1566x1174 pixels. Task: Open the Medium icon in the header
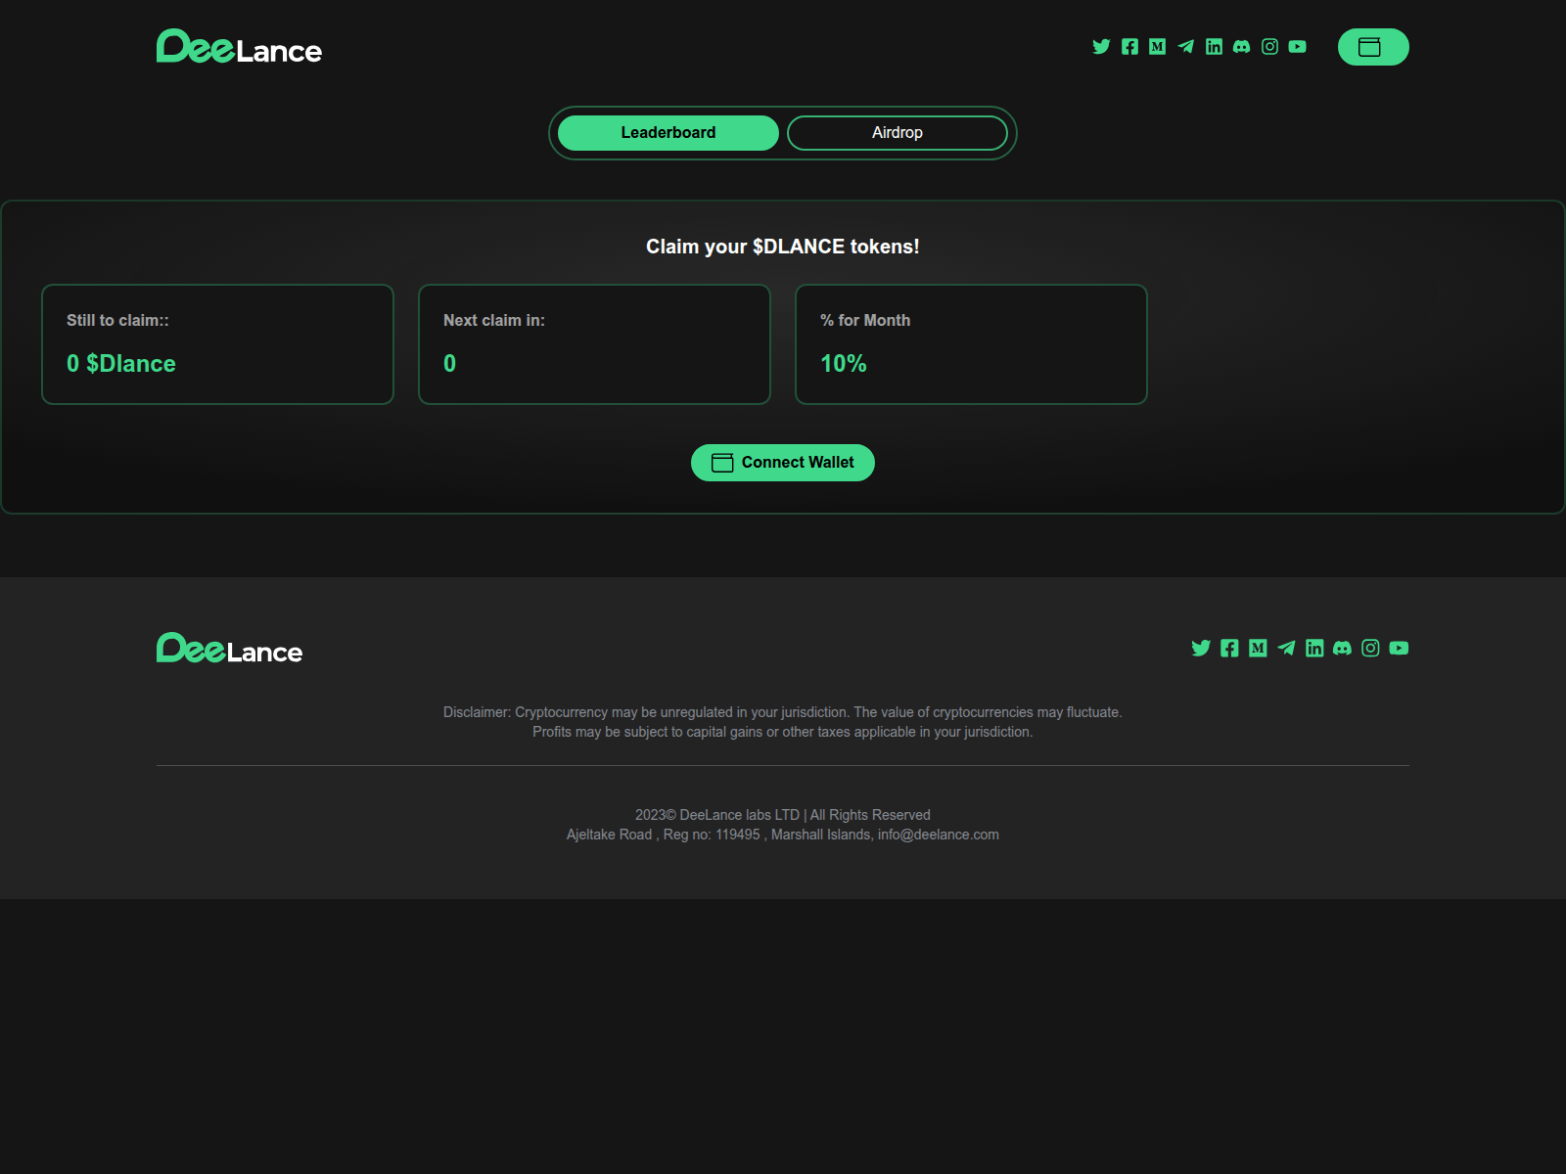1157,47
